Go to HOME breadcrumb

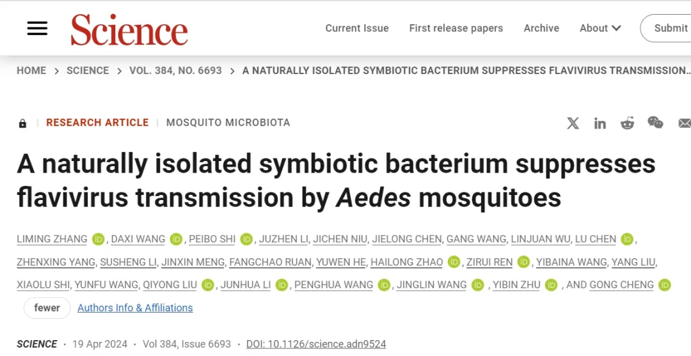(31, 71)
